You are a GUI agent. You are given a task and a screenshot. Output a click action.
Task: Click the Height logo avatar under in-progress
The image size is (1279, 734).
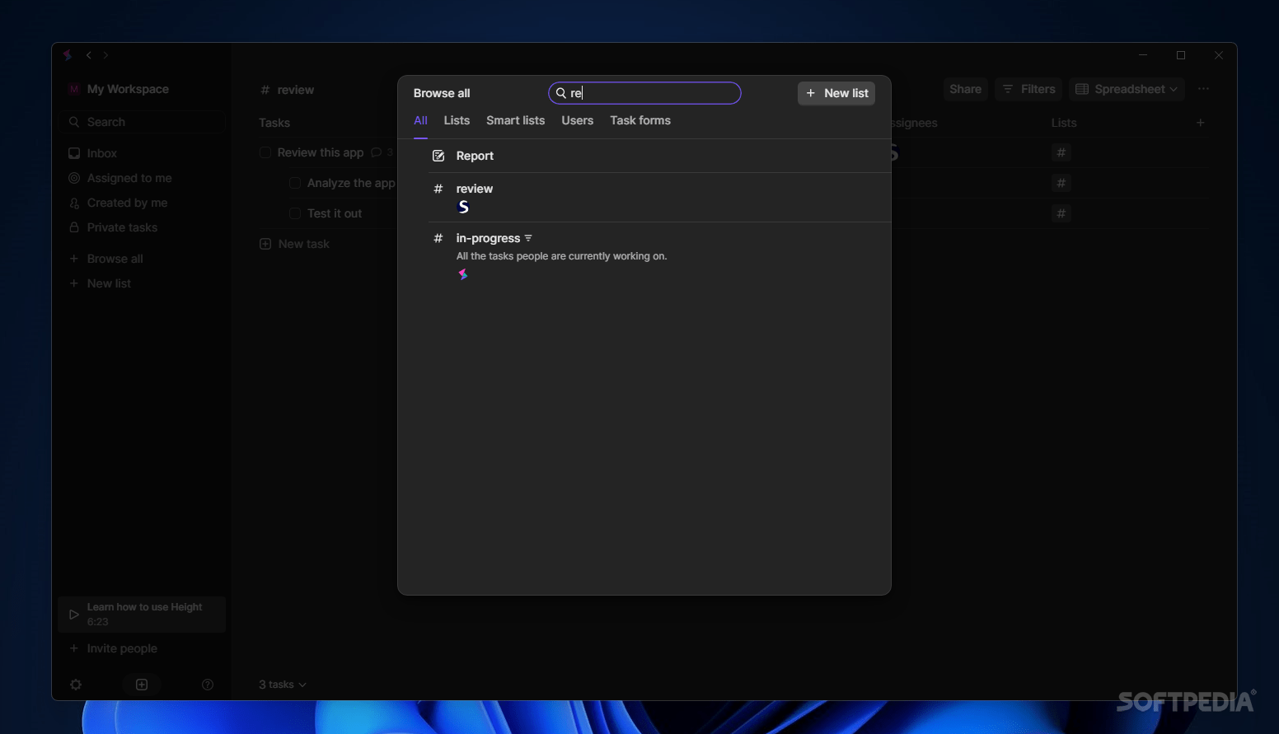point(463,274)
